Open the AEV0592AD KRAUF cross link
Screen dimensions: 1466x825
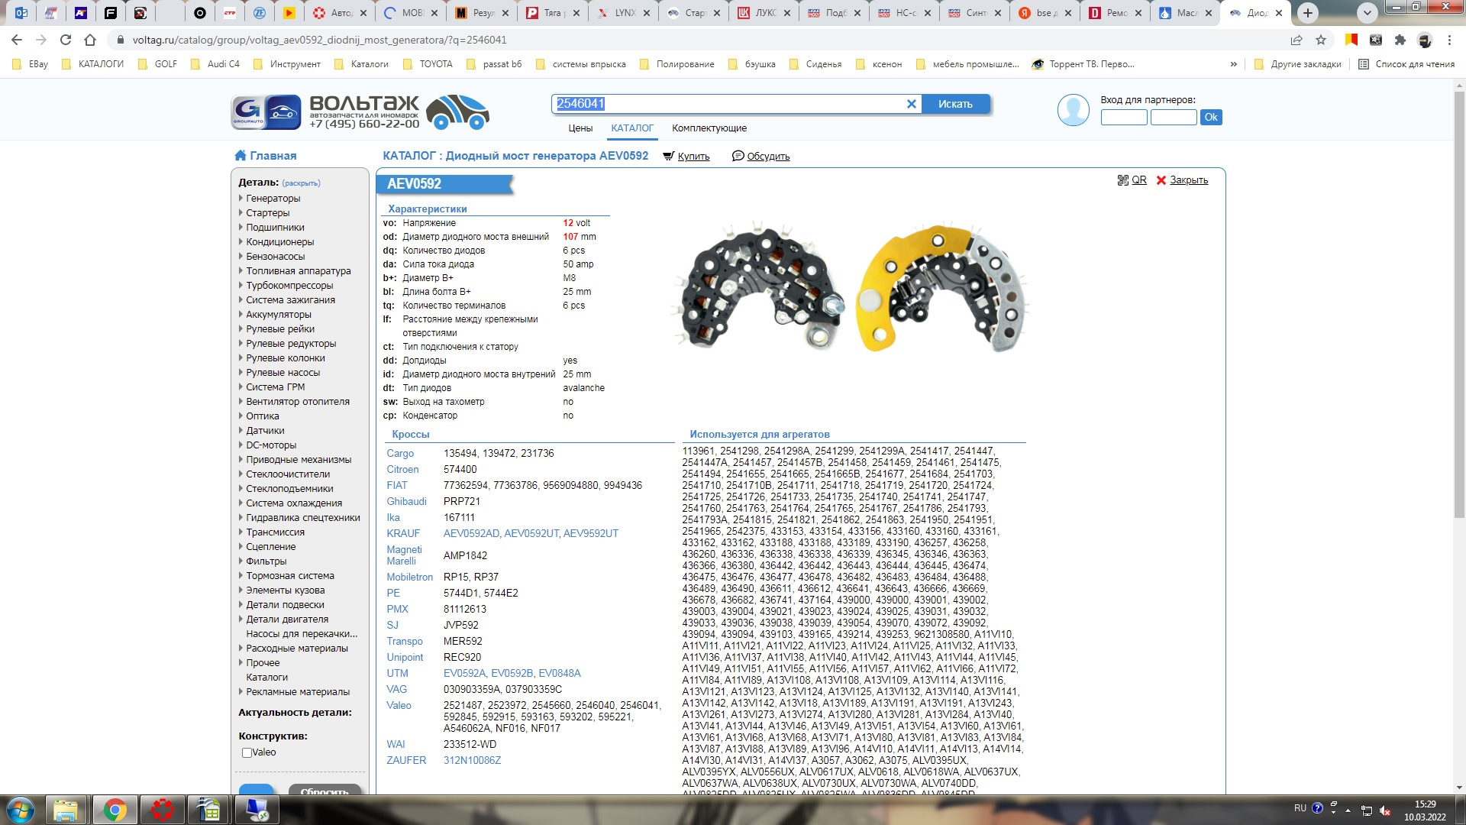tap(471, 534)
